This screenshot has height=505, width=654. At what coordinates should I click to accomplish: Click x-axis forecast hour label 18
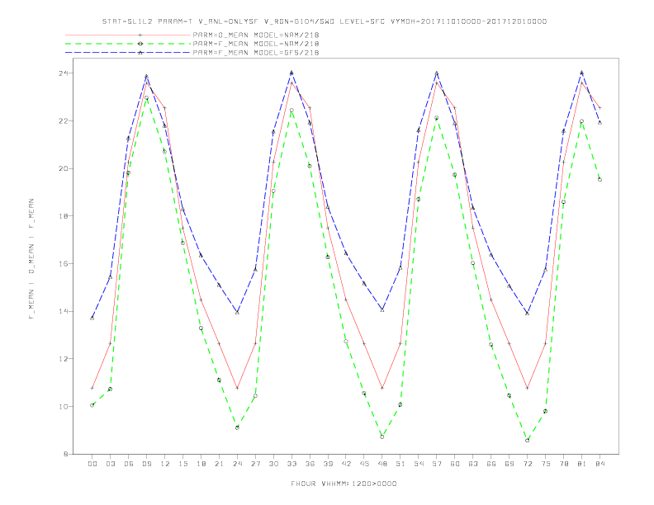201,464
